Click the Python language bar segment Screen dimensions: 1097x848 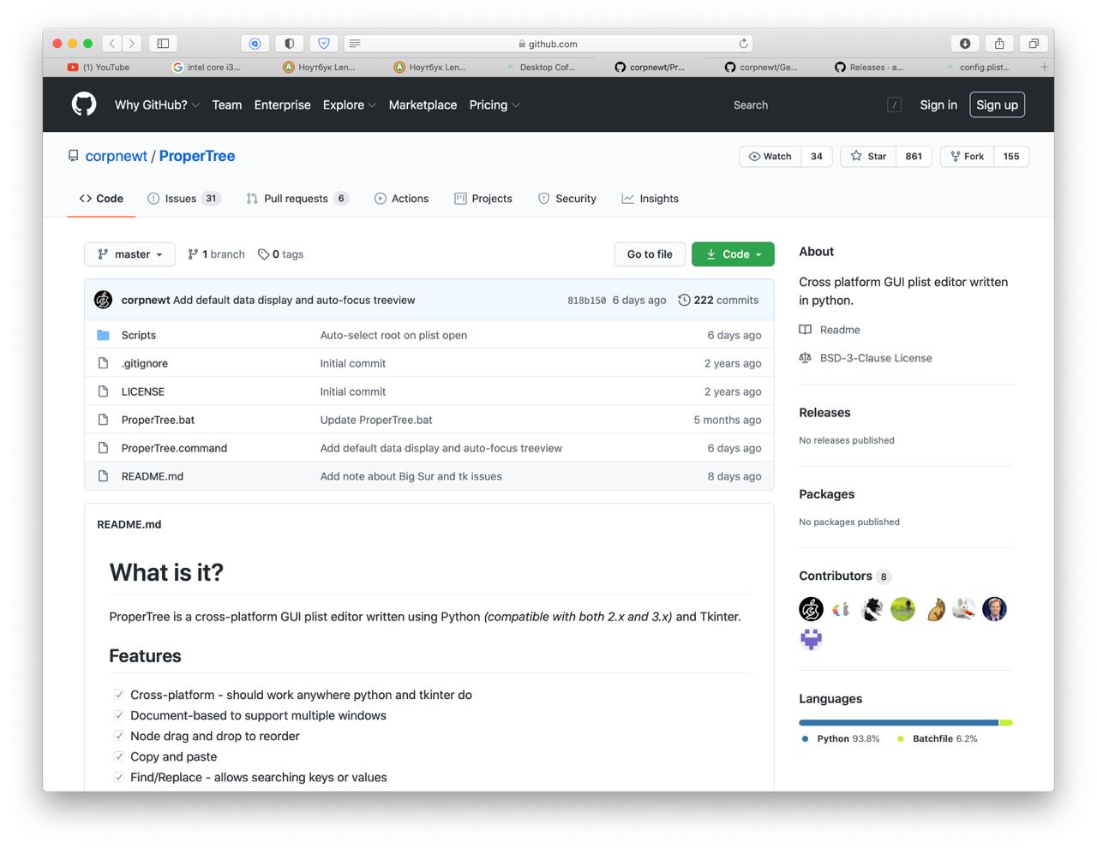[x=899, y=723]
